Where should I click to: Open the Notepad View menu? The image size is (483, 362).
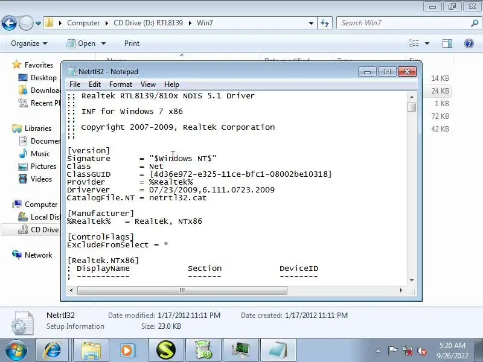tap(148, 84)
